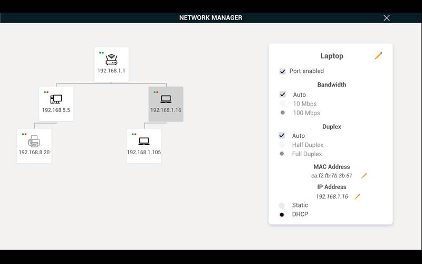The image size is (422, 264).
Task: Click the selected laptop node 192.168.1.16
Action: (x=166, y=103)
